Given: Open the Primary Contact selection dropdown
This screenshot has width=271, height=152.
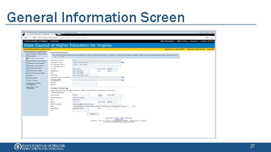Looking at the screenshot, I should click(61, 92).
